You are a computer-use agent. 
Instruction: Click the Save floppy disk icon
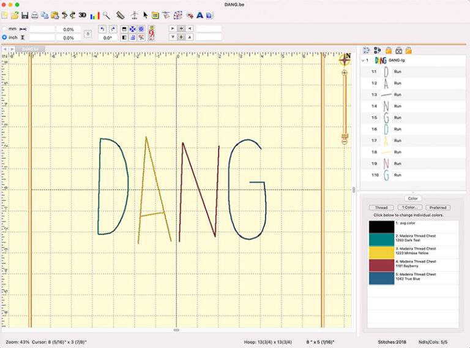coord(25,15)
